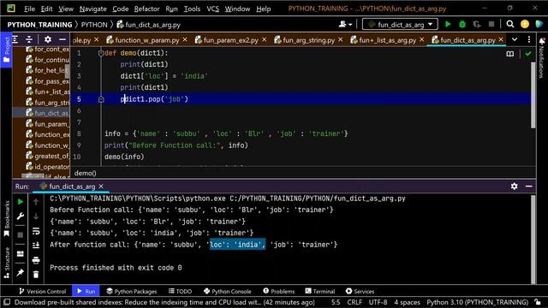The image size is (548, 308).
Task: Open the JetBrains Toolbox colored icon
Action: point(539,24)
